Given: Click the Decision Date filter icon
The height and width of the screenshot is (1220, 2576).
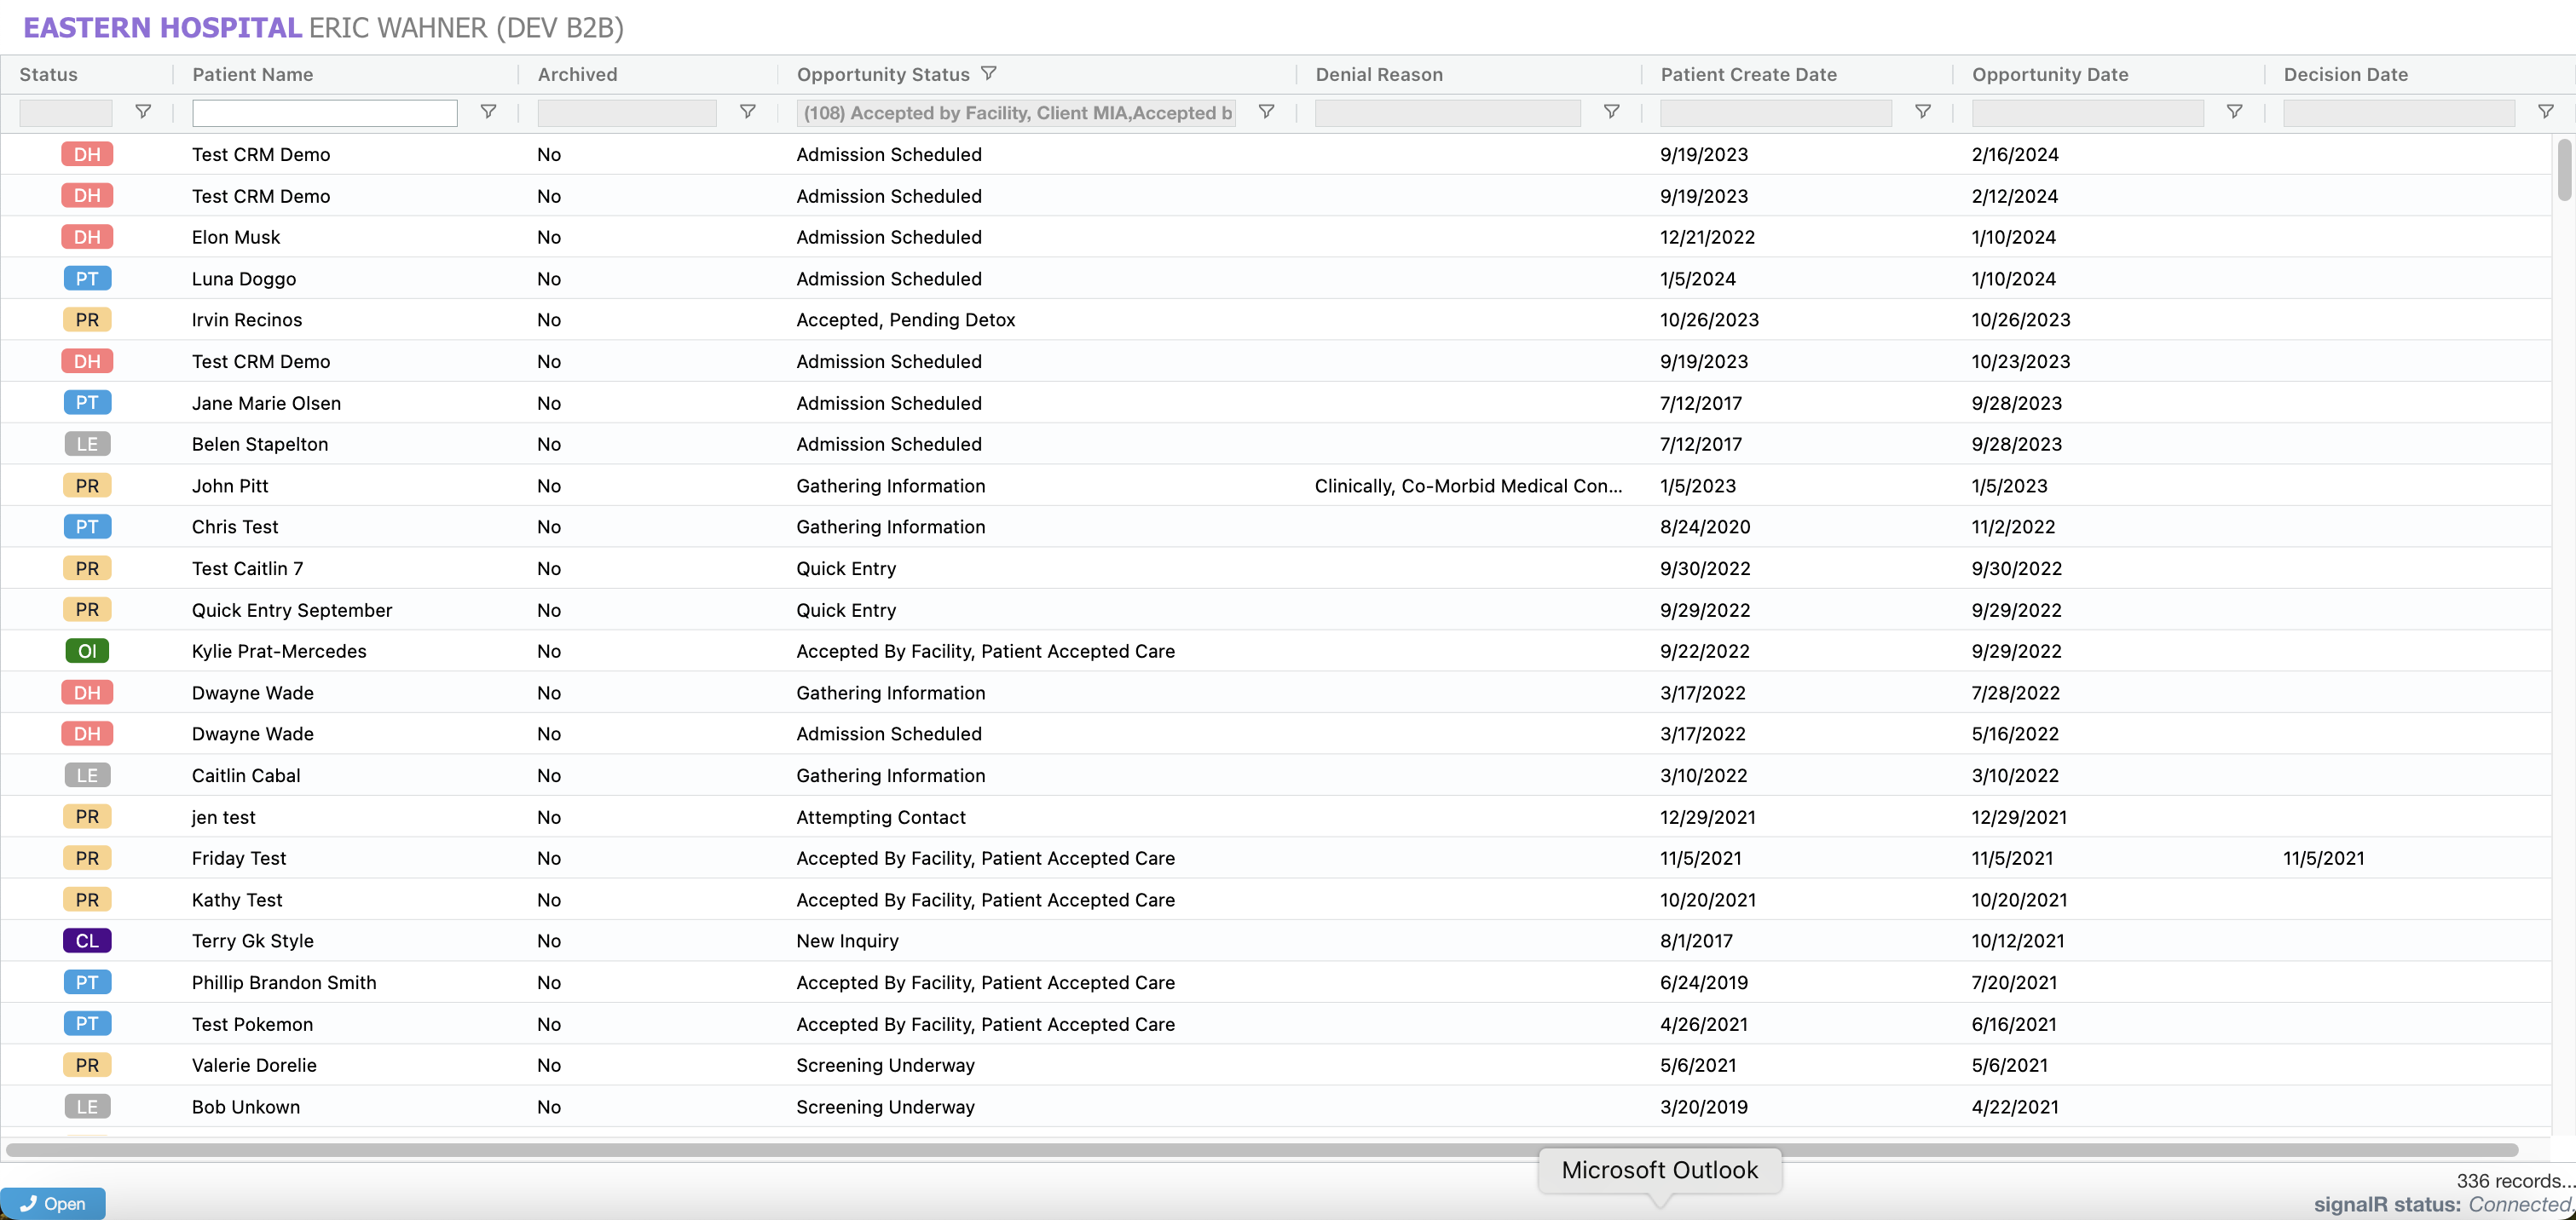Looking at the screenshot, I should pyautogui.click(x=2545, y=112).
